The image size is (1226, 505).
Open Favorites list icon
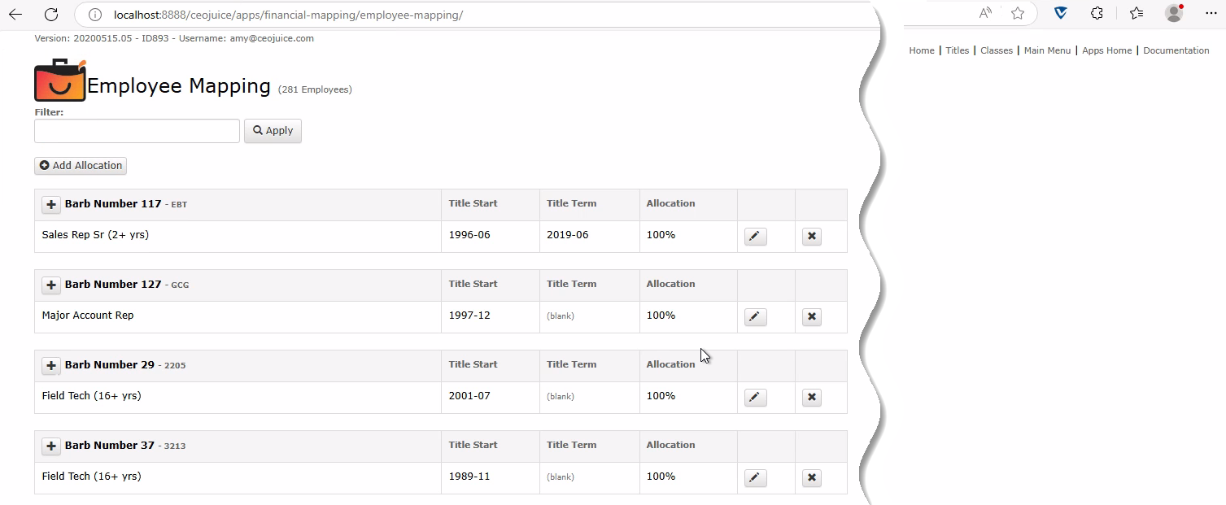pyautogui.click(x=1137, y=13)
